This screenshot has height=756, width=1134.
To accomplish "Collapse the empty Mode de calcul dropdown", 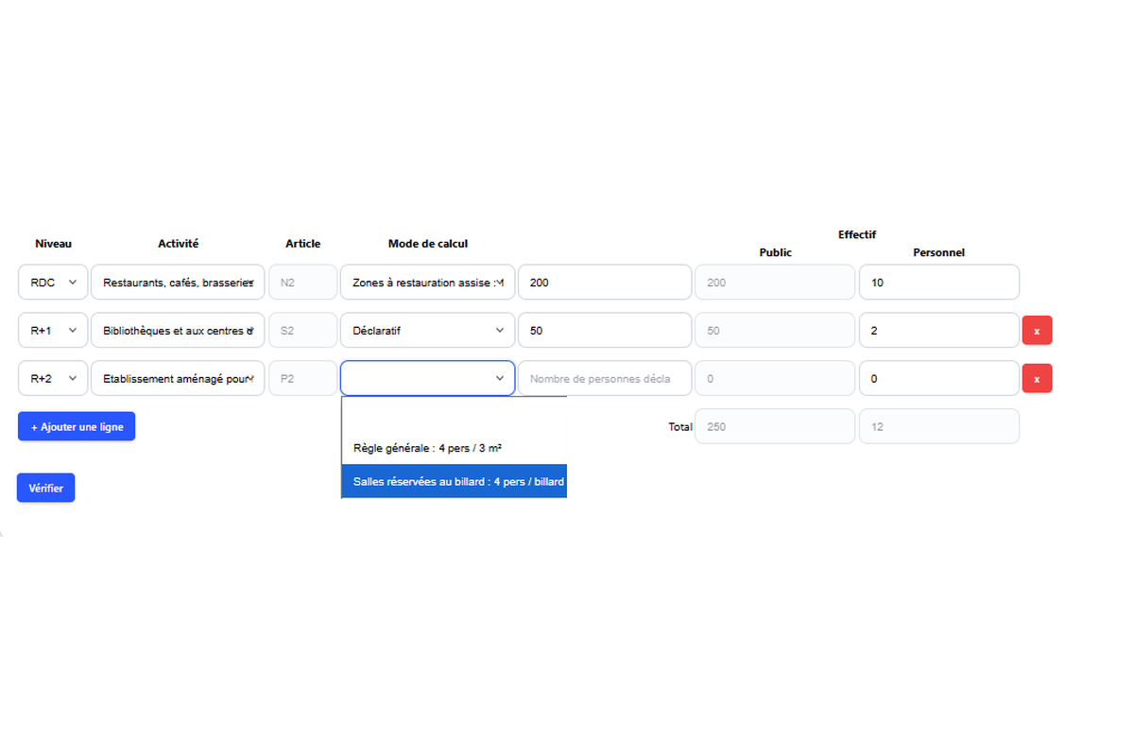I will point(427,379).
